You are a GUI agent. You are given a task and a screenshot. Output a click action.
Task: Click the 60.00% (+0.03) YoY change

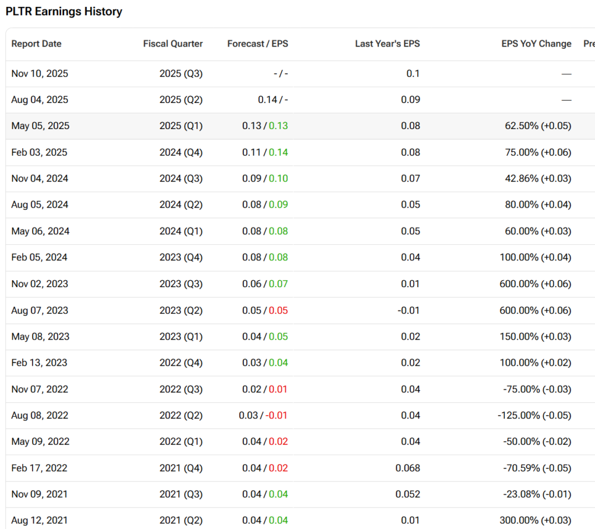click(538, 231)
